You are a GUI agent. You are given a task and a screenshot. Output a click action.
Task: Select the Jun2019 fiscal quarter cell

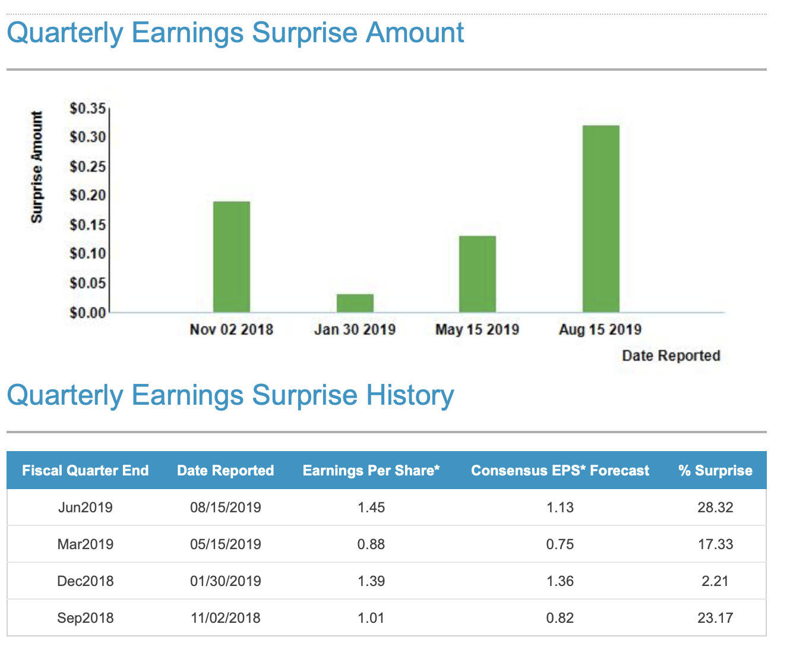86,508
